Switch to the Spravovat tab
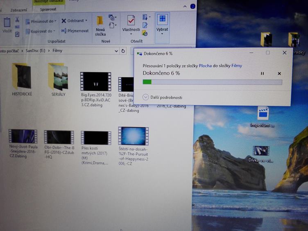 (48, 9)
